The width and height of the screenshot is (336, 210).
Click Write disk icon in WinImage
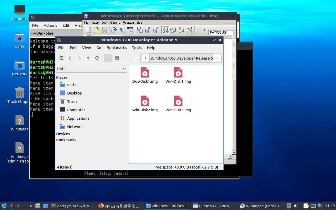click(122, 30)
